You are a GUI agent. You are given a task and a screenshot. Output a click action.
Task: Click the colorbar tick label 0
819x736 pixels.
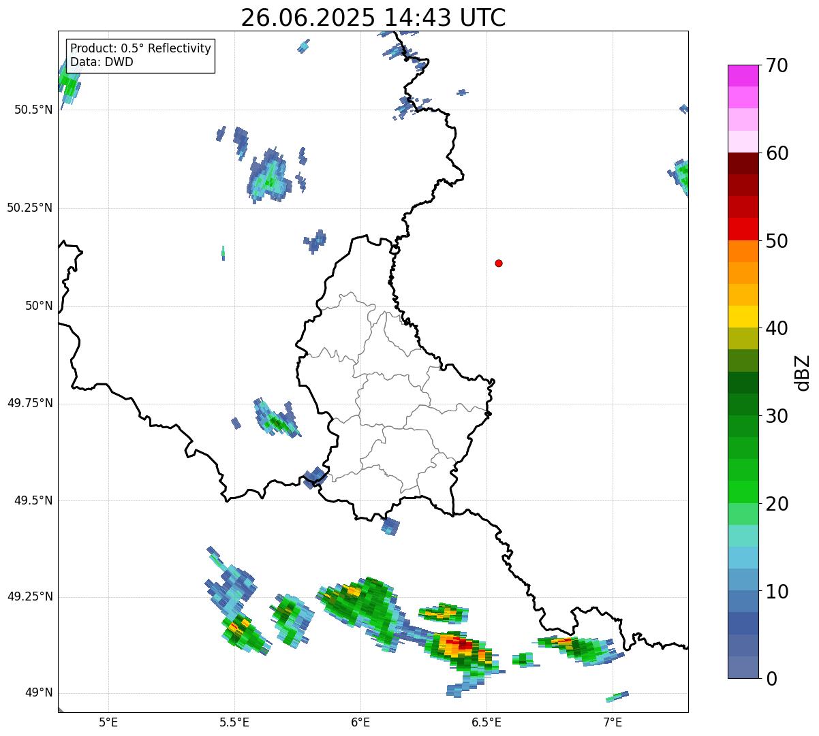(771, 679)
